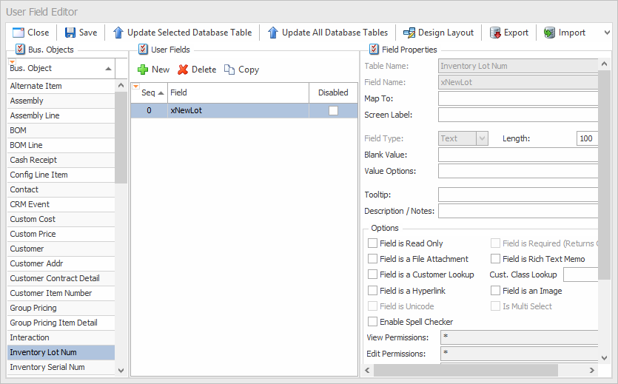The height and width of the screenshot is (384, 618).
Task: Enable Spell Checker checkbox
Action: tap(373, 322)
